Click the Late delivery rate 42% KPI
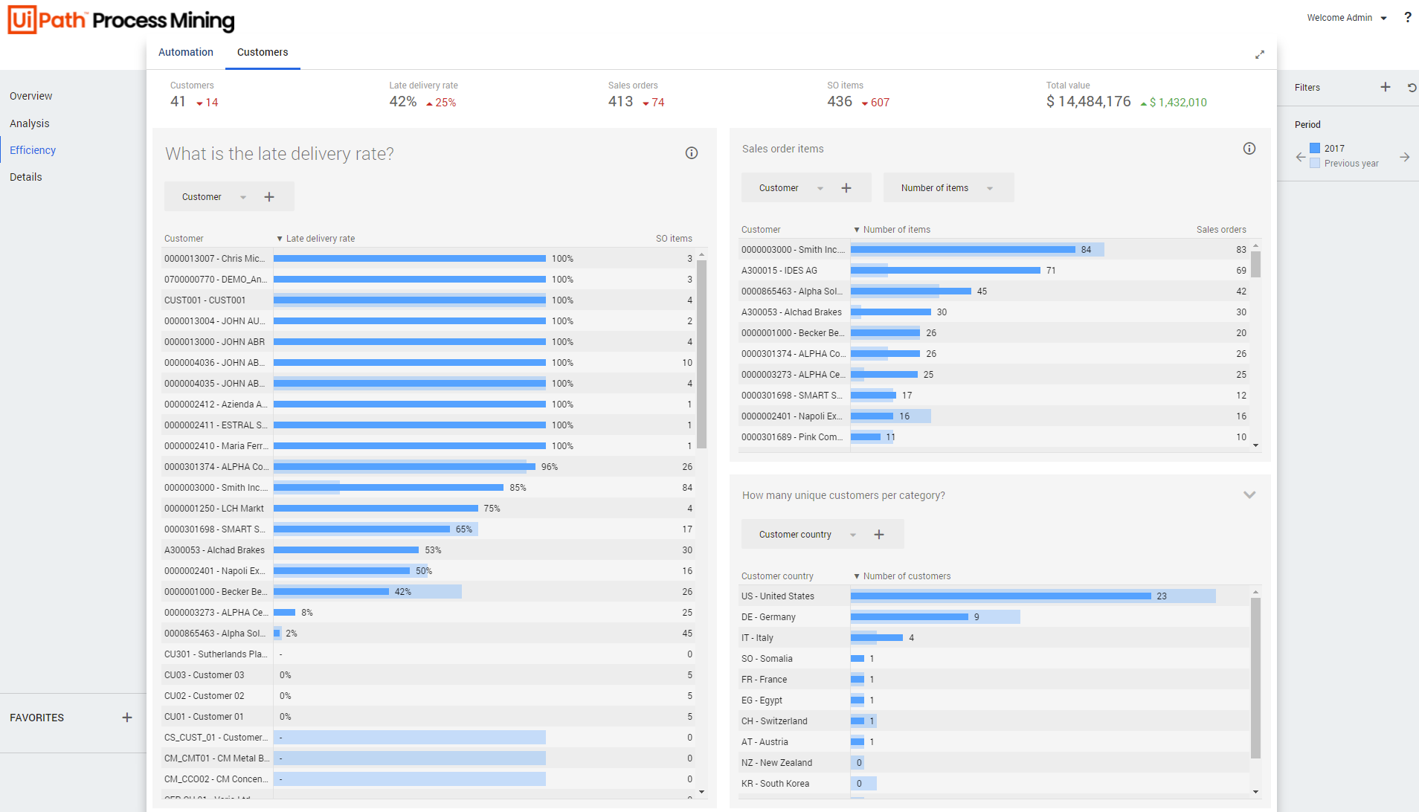The width and height of the screenshot is (1419, 812). coord(402,102)
